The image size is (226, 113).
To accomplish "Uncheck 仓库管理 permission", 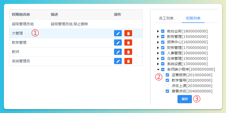I will coord(163,58).
